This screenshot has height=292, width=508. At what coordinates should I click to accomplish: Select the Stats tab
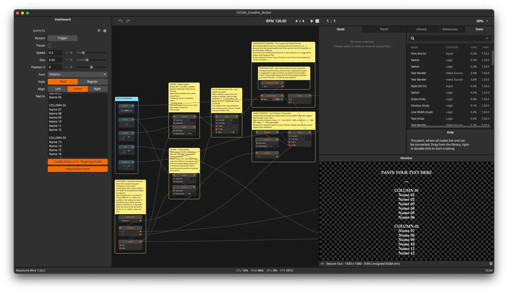[479, 29]
